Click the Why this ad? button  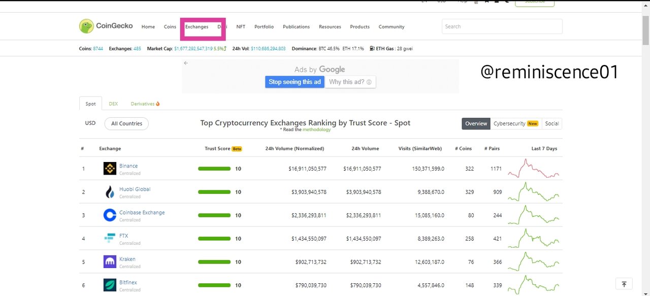click(350, 82)
